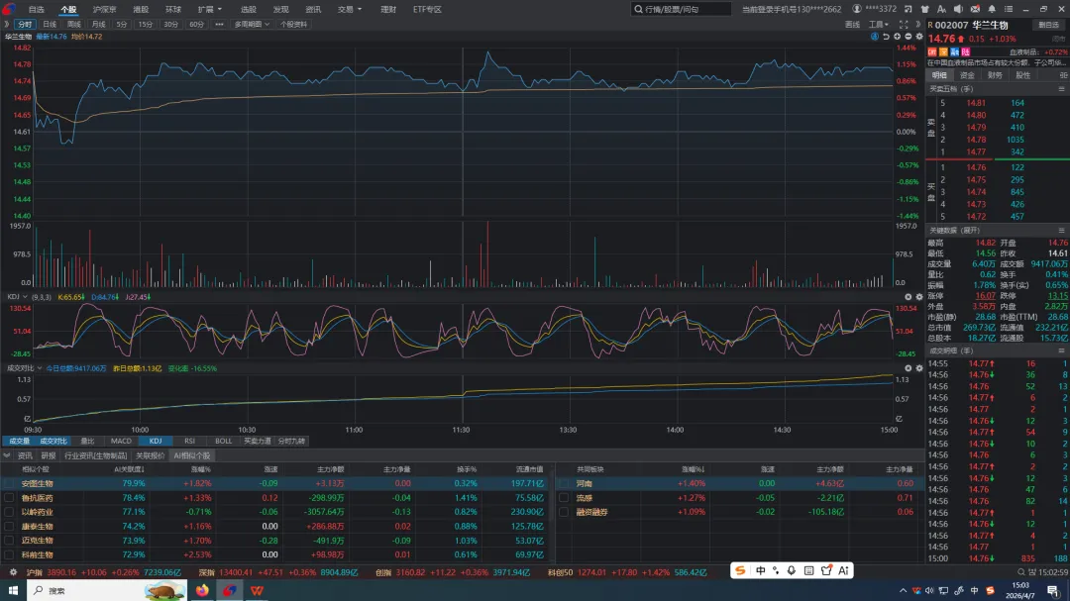Open font size settings icon
1070x601 pixels.
(941, 9)
